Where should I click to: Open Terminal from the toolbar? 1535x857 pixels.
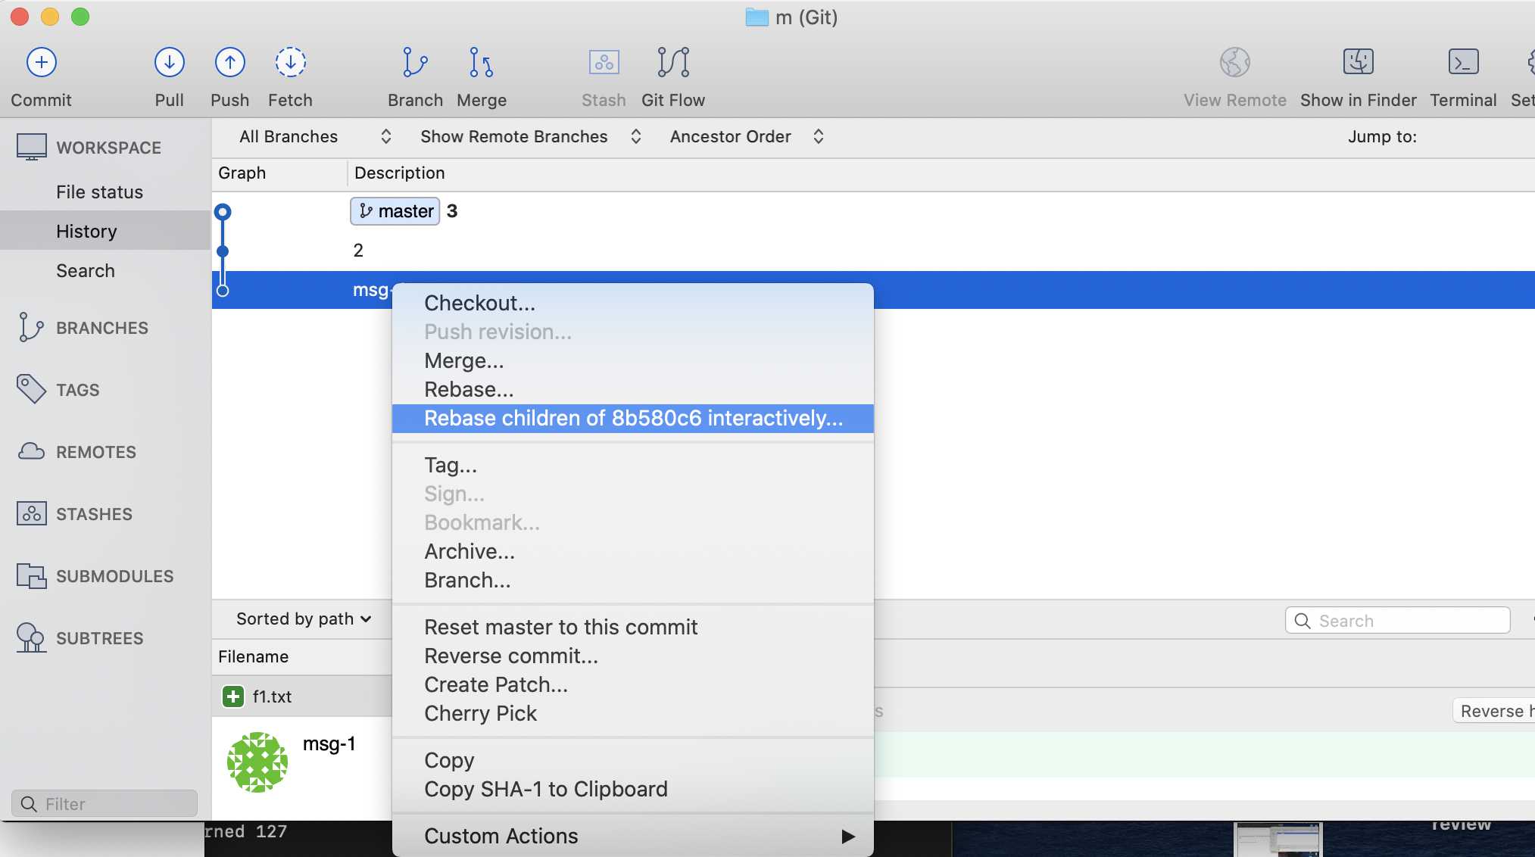1462,63
